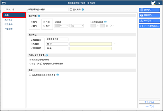This screenshot has width=163, height=111.
Task: Show info icon for 氏名を職場氏名で表示する
Action: (x=58, y=75)
